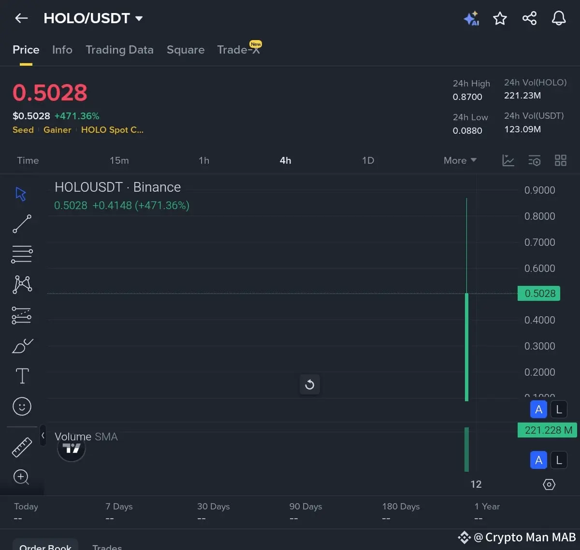The height and width of the screenshot is (550, 580).
Task: Expand the More timeframes dropdown
Action: (x=460, y=160)
